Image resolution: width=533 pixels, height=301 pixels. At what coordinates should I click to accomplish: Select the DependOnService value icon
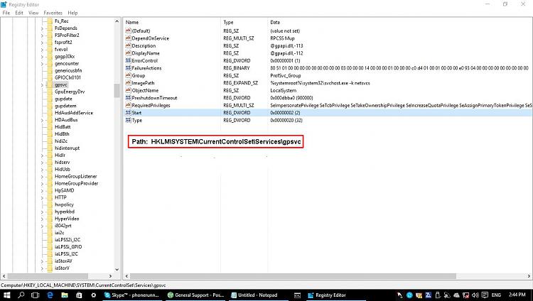[128, 38]
